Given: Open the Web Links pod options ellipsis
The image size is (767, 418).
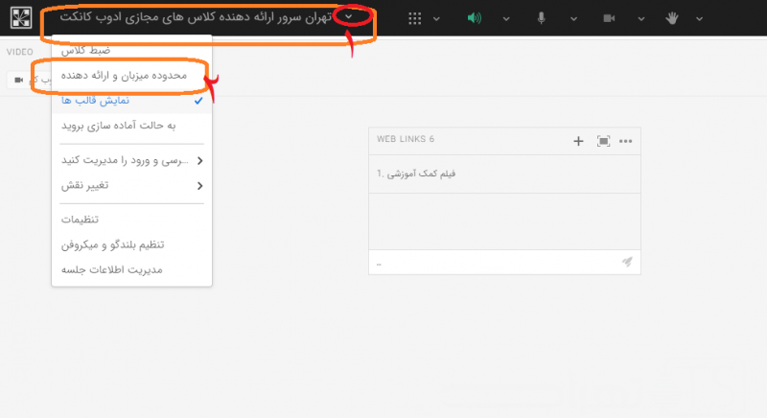Looking at the screenshot, I should click(x=626, y=141).
